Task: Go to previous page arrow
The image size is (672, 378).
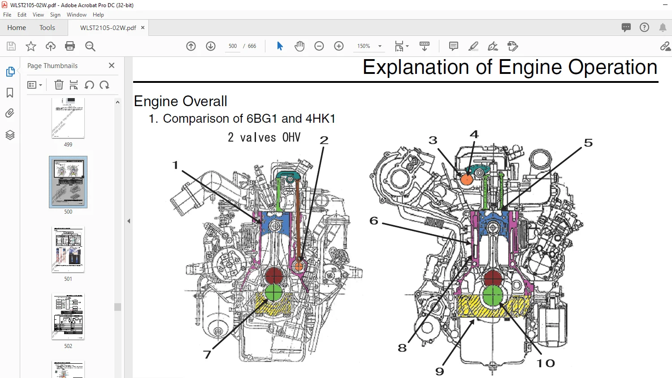Action: pos(191,46)
